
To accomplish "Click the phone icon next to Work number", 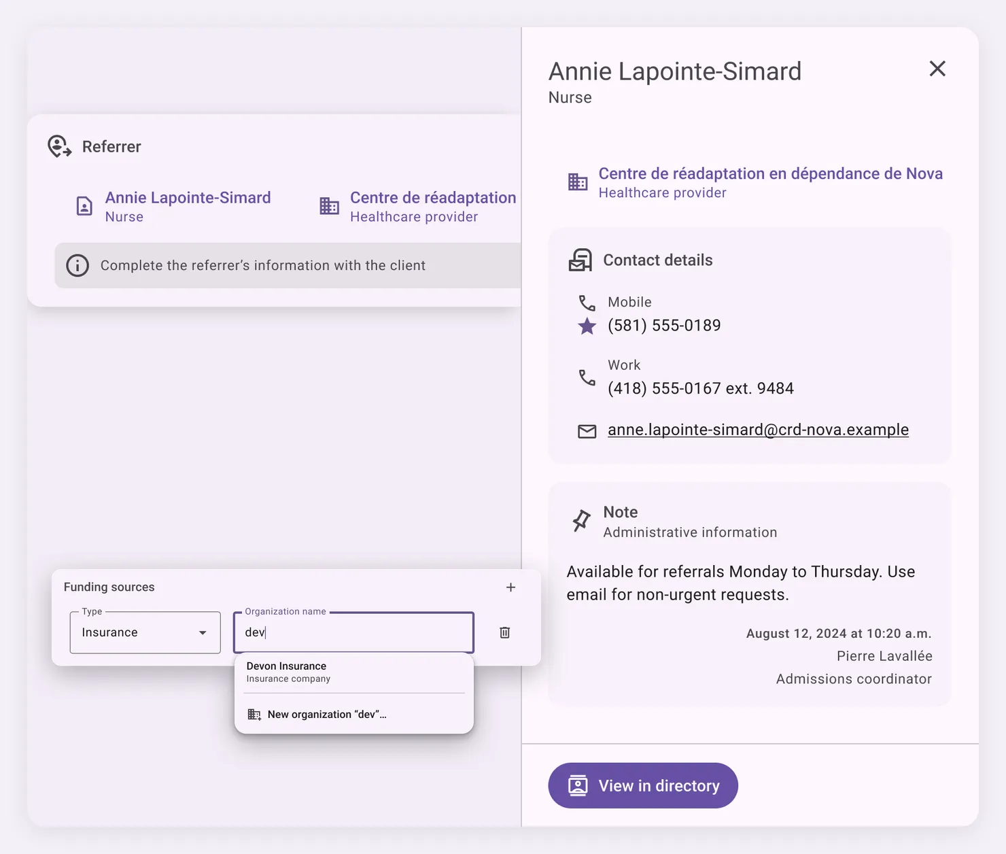I will 587,377.
